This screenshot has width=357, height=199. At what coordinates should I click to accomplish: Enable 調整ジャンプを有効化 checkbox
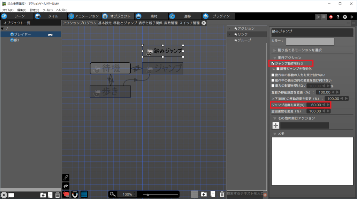278,69
